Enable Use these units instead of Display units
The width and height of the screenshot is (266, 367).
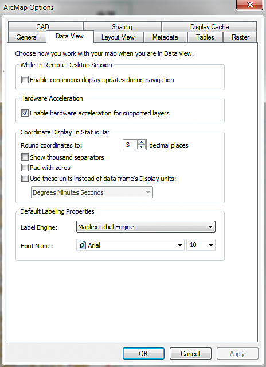click(x=25, y=179)
